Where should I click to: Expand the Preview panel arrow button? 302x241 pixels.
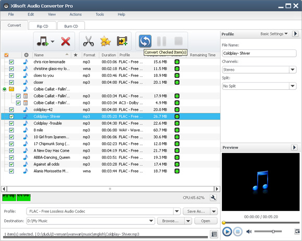tap(294, 148)
